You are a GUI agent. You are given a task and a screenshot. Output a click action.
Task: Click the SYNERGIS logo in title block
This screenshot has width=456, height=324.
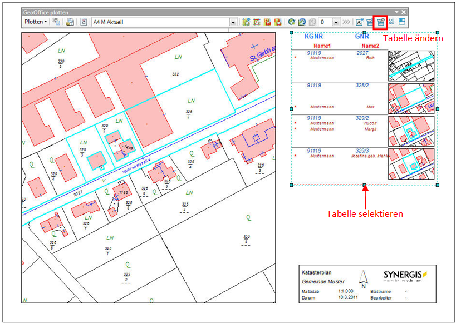404,275
